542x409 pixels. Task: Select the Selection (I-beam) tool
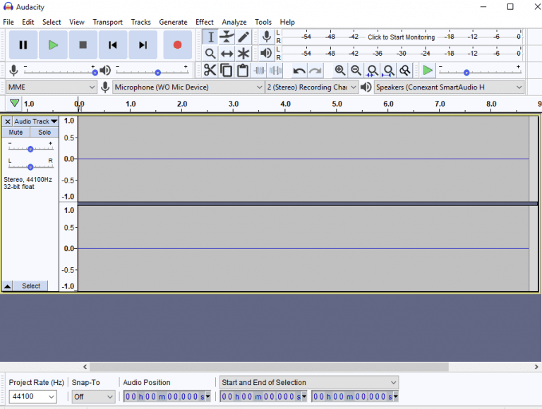pyautogui.click(x=210, y=37)
